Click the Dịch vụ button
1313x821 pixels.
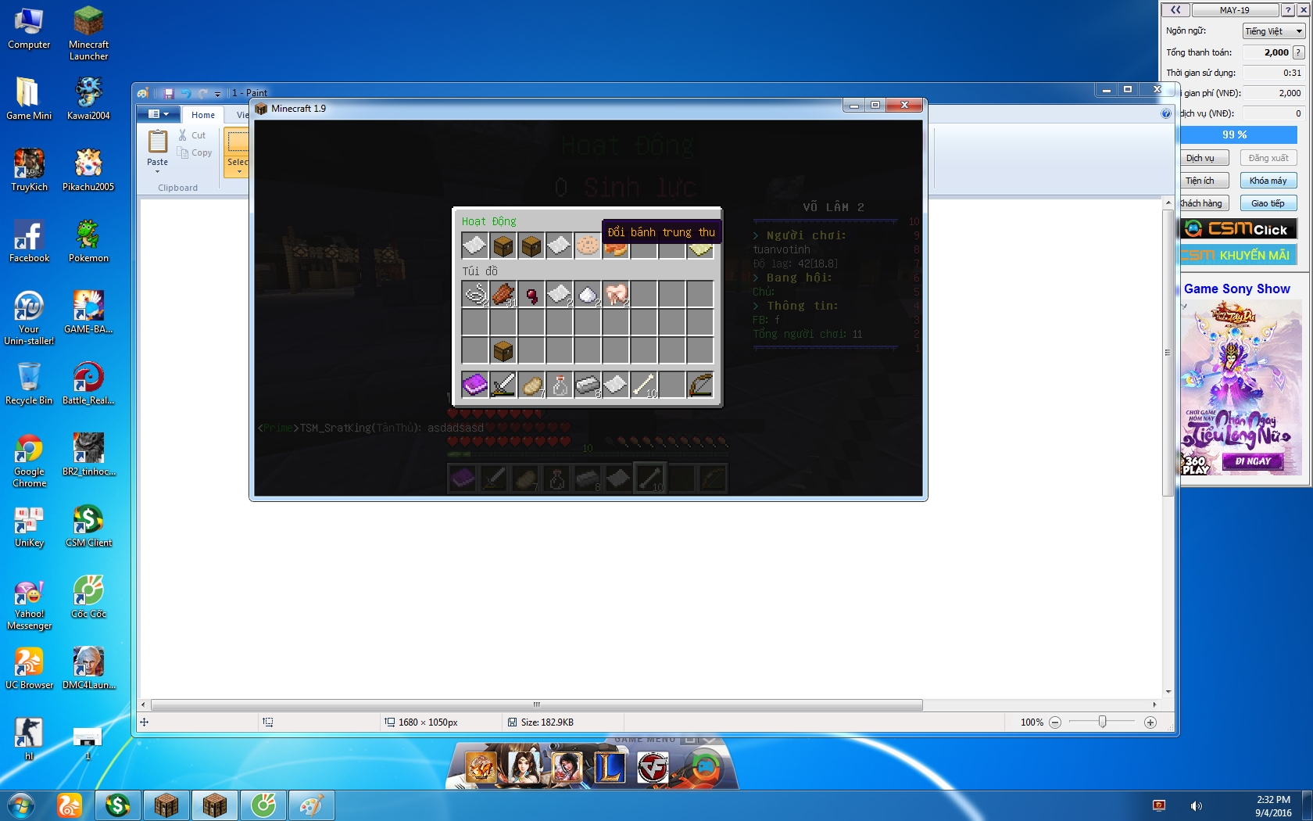coord(1200,158)
